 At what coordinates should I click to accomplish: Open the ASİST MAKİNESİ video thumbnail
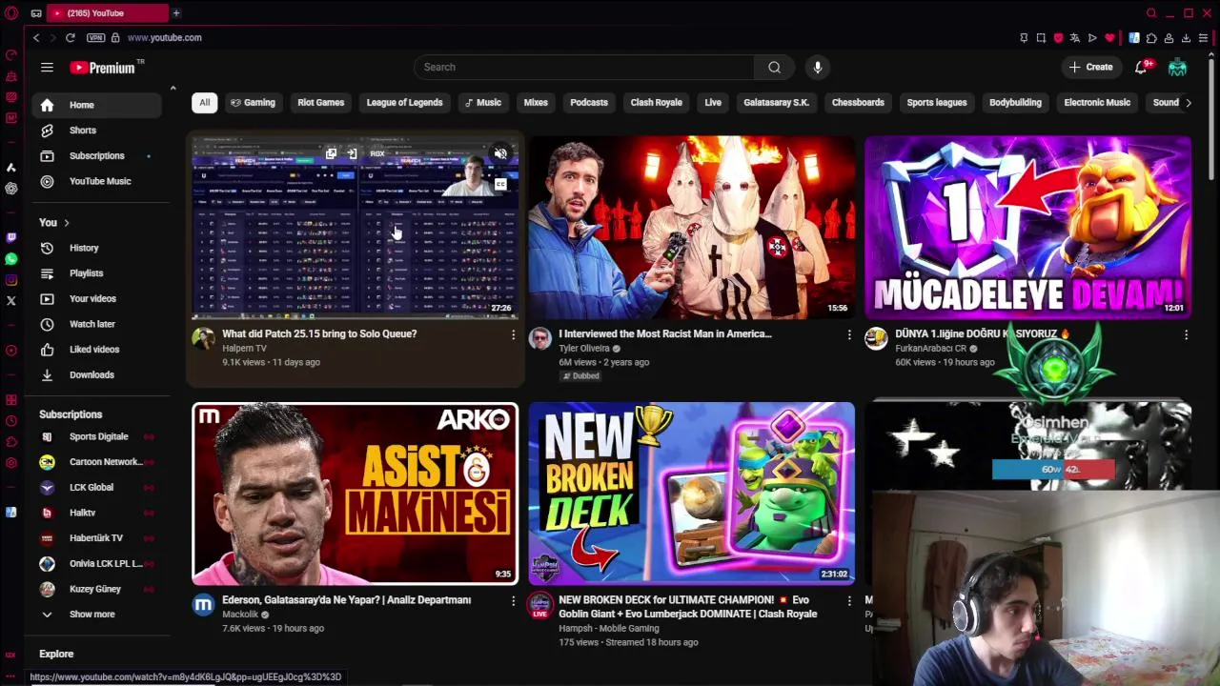(355, 494)
